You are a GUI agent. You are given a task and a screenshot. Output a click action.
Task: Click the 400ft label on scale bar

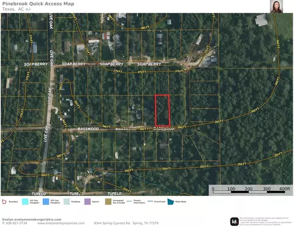pyautogui.click(x=284, y=188)
